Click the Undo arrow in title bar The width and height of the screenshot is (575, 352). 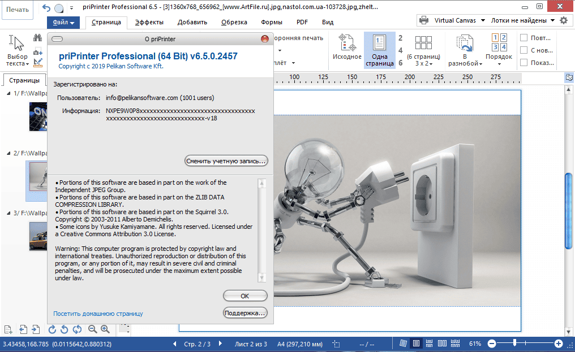click(46, 8)
